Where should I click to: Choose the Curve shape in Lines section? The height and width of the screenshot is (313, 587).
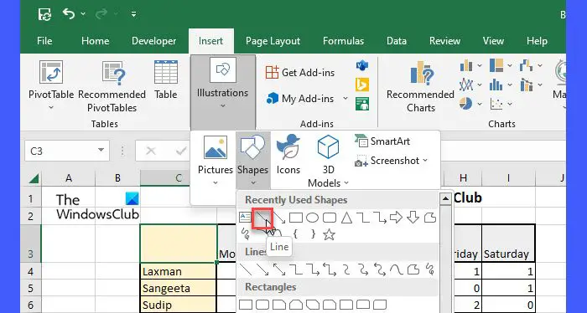coord(396,269)
